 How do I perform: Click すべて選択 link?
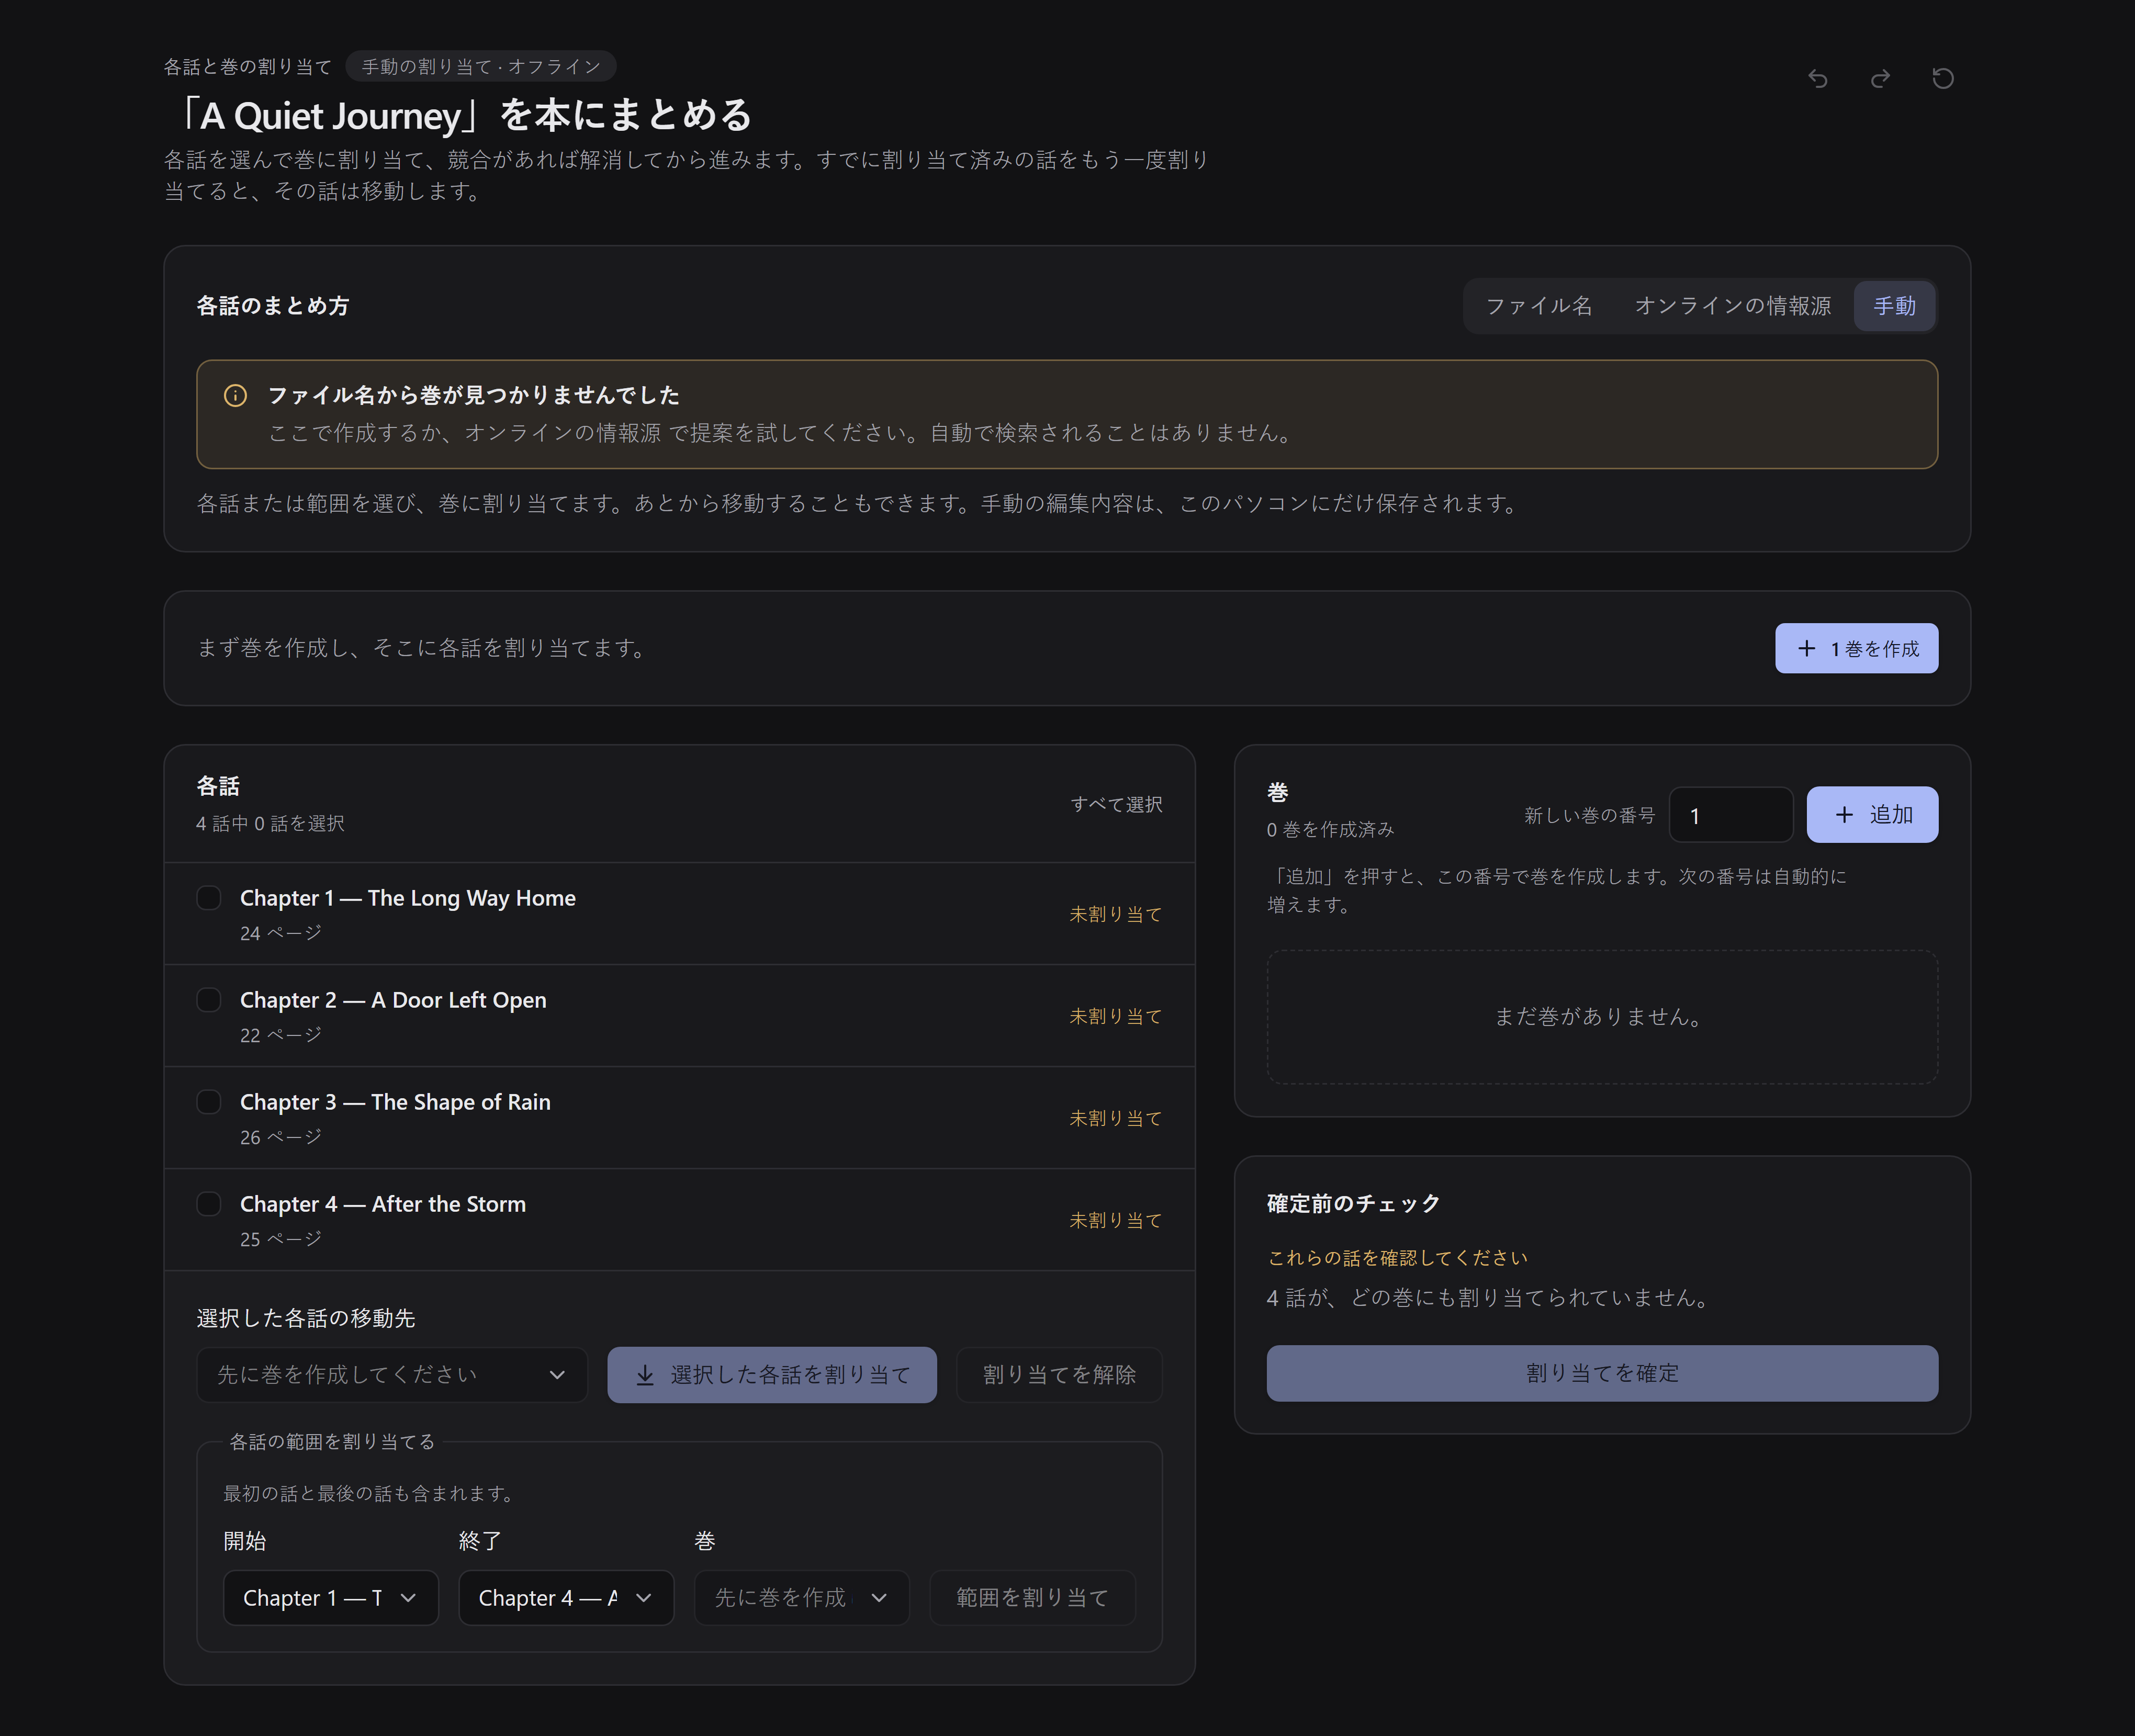coord(1116,804)
